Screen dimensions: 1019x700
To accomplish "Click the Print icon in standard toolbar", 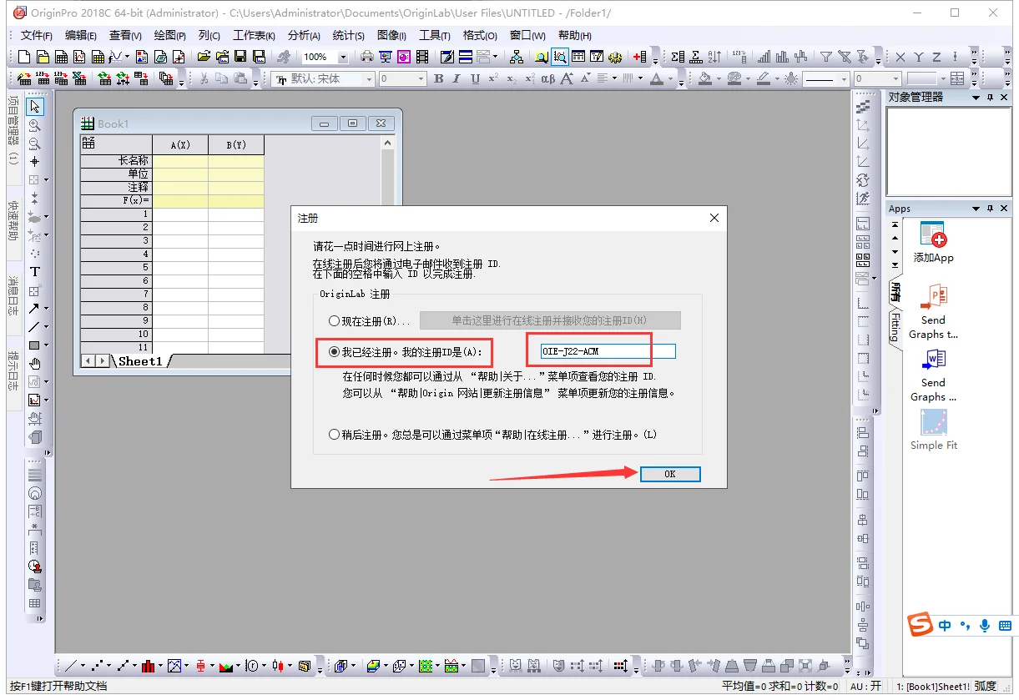I will [x=366, y=58].
